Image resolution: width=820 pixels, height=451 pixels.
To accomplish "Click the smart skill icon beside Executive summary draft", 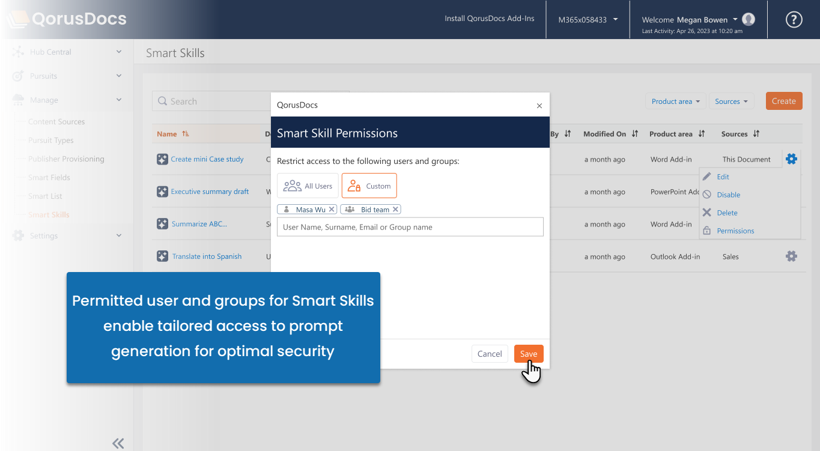I will 162,192.
